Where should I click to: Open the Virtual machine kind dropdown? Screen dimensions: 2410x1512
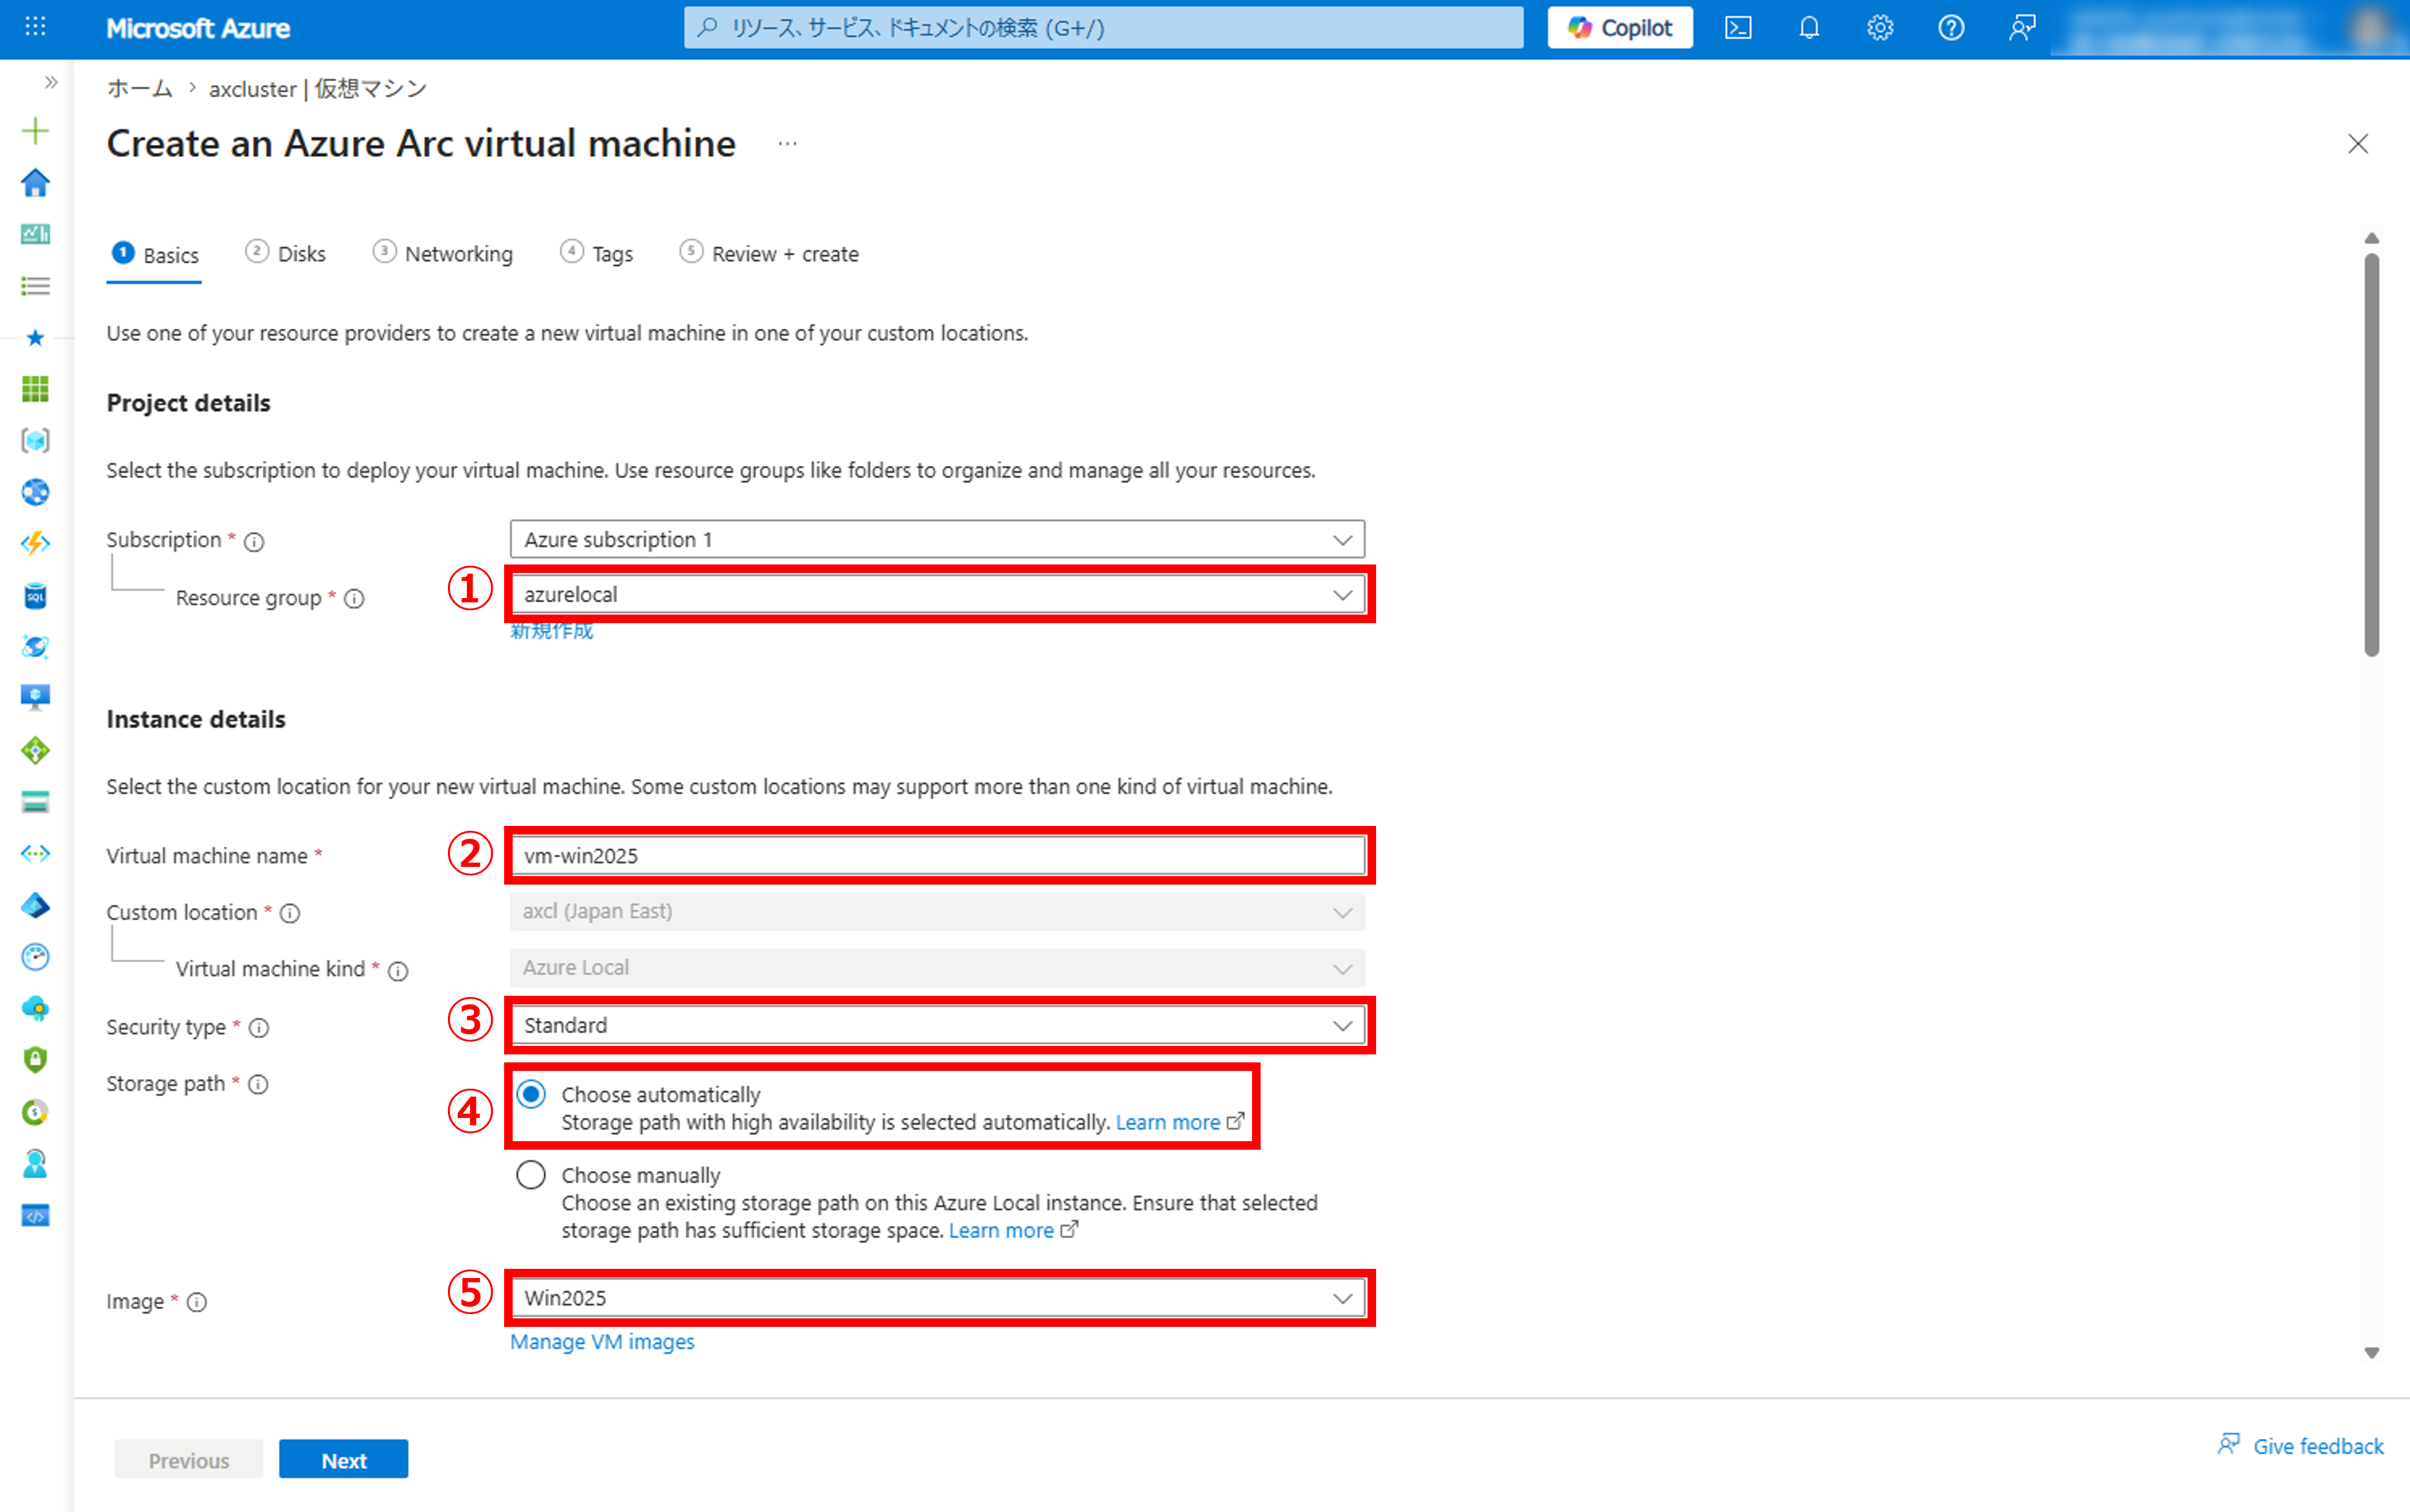[937, 968]
